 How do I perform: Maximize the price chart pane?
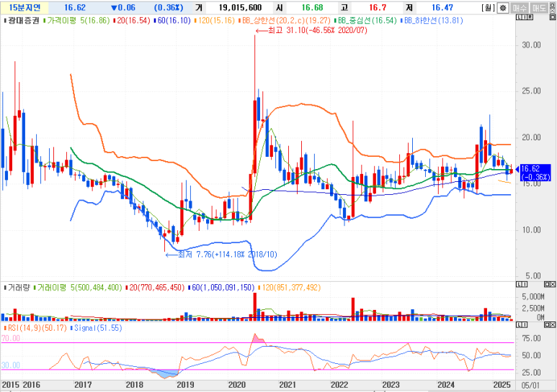coord(553,17)
